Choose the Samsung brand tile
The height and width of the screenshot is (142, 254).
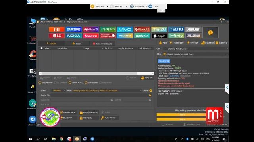point(74,29)
